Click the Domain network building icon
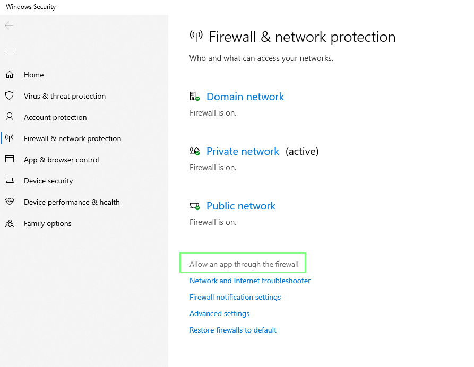This screenshot has width=474, height=367. [194, 96]
